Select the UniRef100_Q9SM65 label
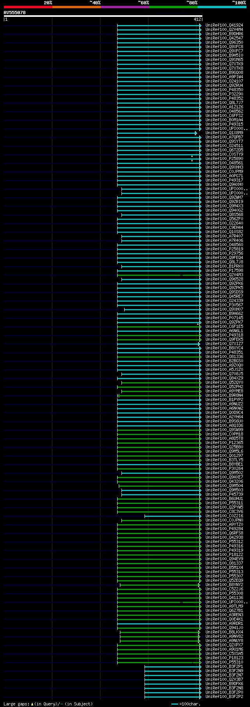 coord(224,60)
